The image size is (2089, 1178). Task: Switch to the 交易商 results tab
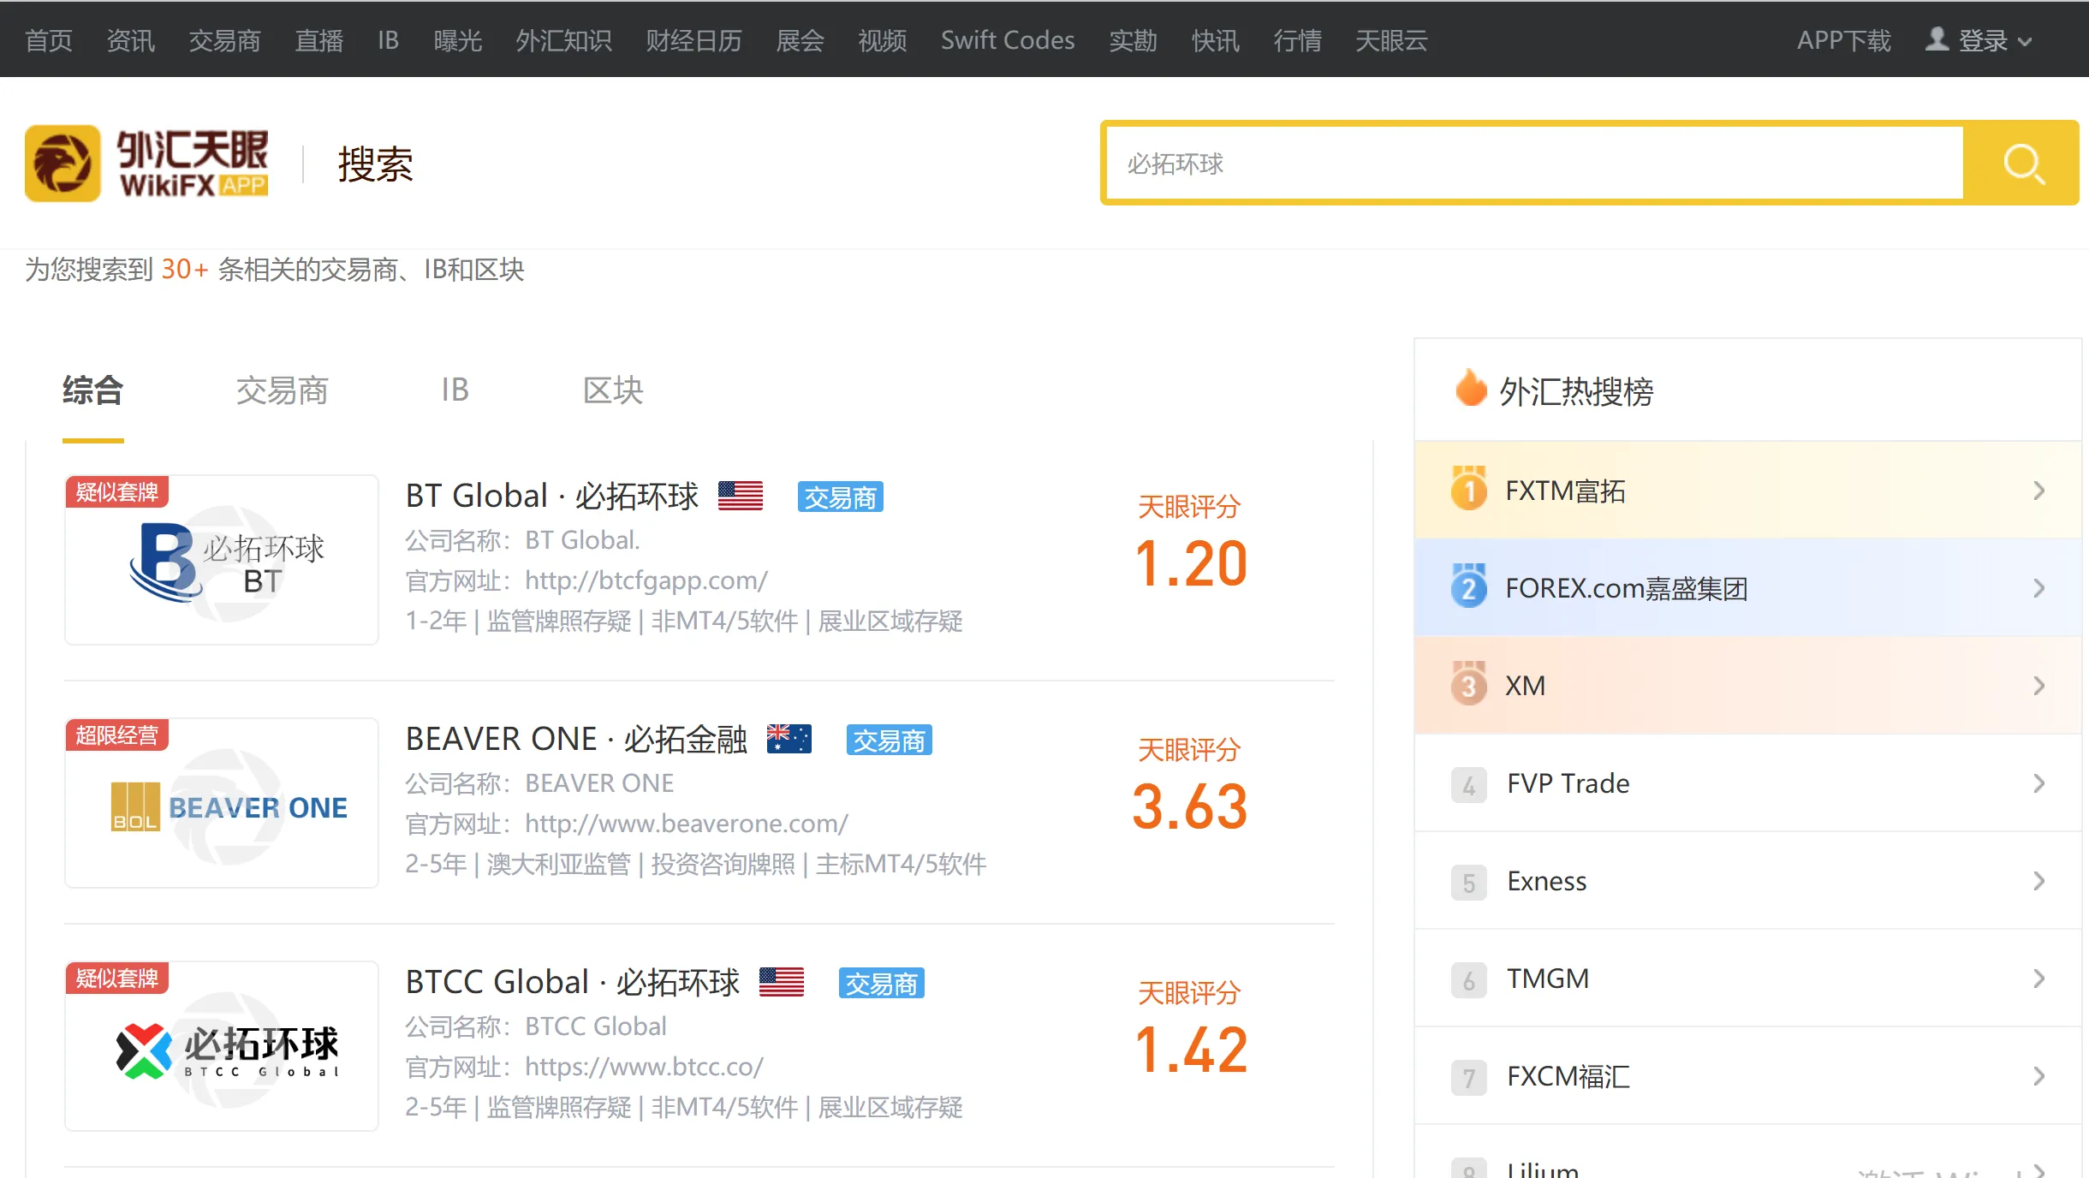(283, 390)
